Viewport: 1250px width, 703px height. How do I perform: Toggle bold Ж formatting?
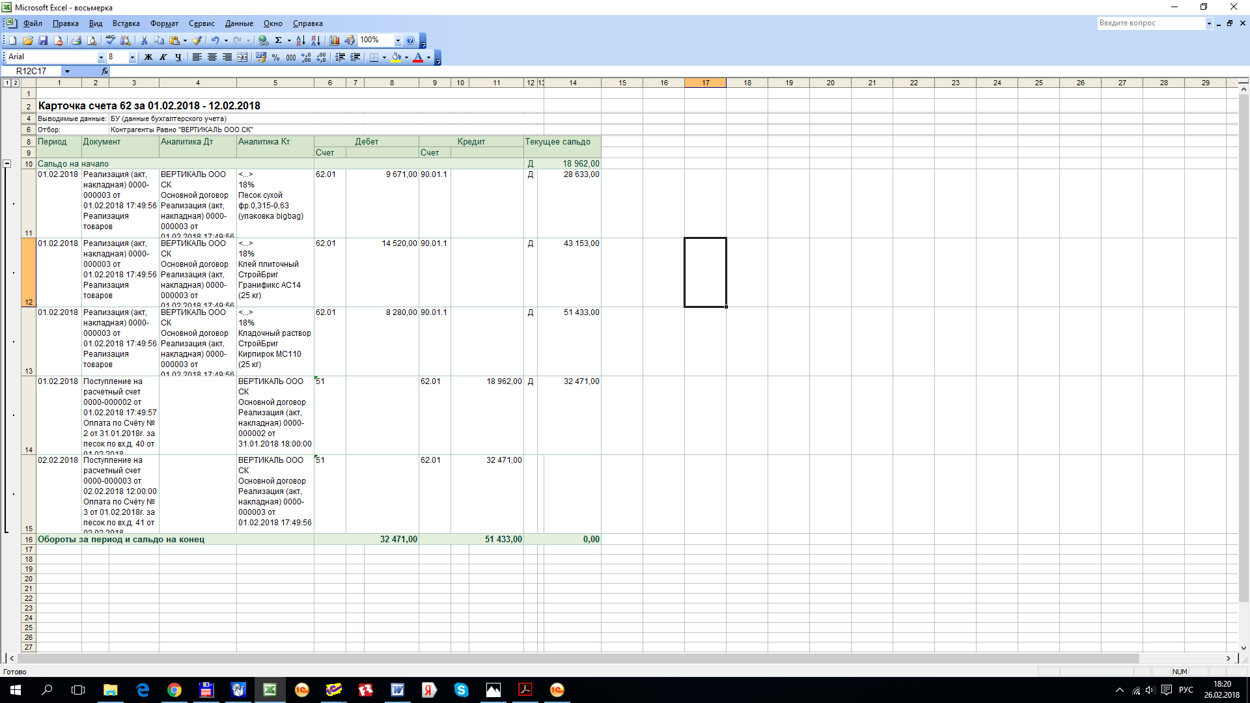coord(148,57)
